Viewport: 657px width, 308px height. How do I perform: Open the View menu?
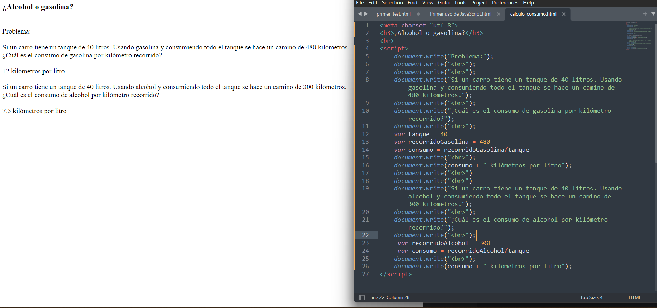tap(427, 3)
